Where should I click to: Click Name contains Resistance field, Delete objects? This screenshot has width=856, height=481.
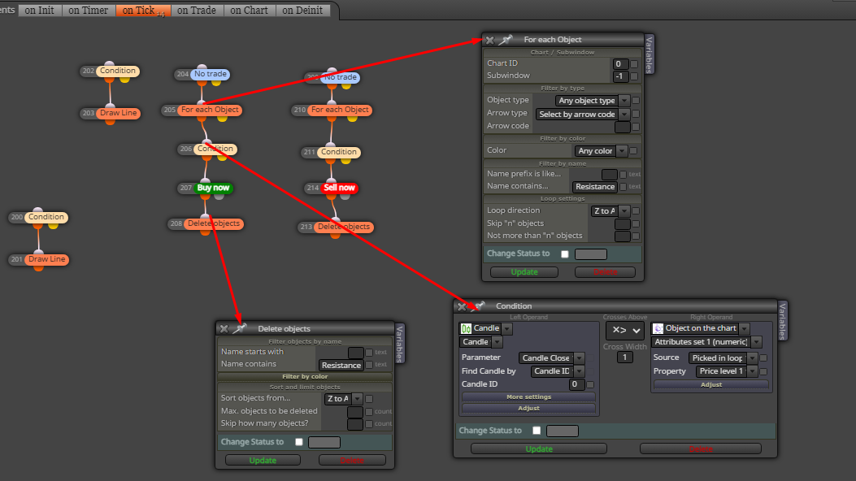point(341,366)
